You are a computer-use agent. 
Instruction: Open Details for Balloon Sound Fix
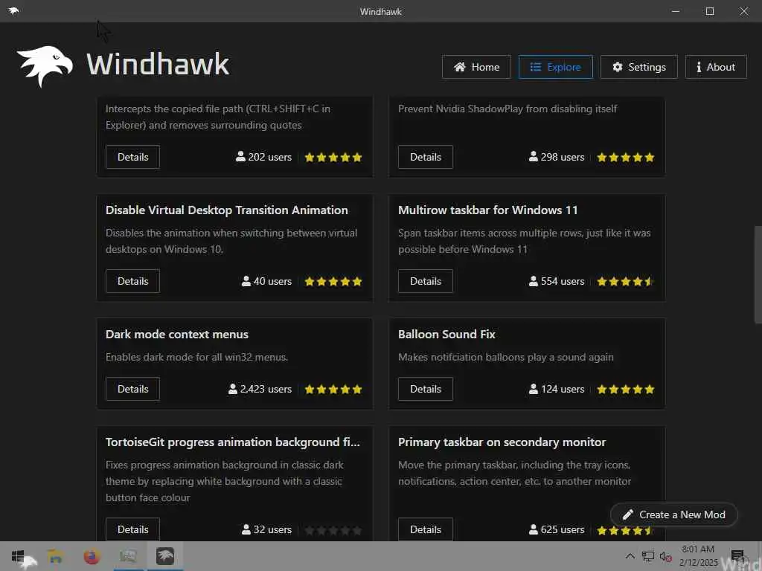[x=425, y=389]
